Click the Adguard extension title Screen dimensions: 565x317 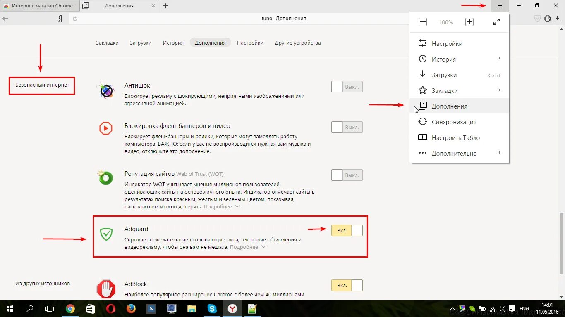(136, 229)
